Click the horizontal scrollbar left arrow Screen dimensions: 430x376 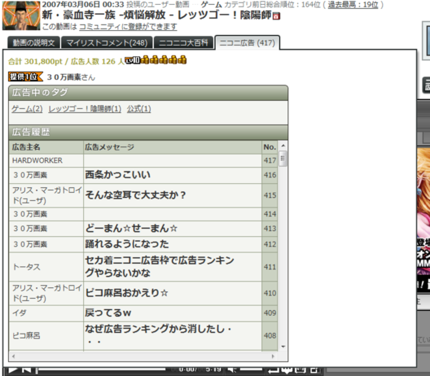pyautogui.click(x=13, y=356)
